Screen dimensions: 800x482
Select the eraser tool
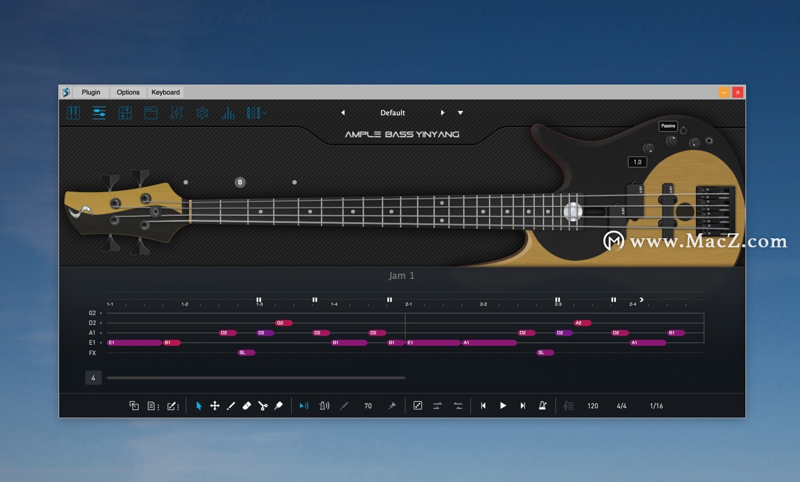coord(247,406)
